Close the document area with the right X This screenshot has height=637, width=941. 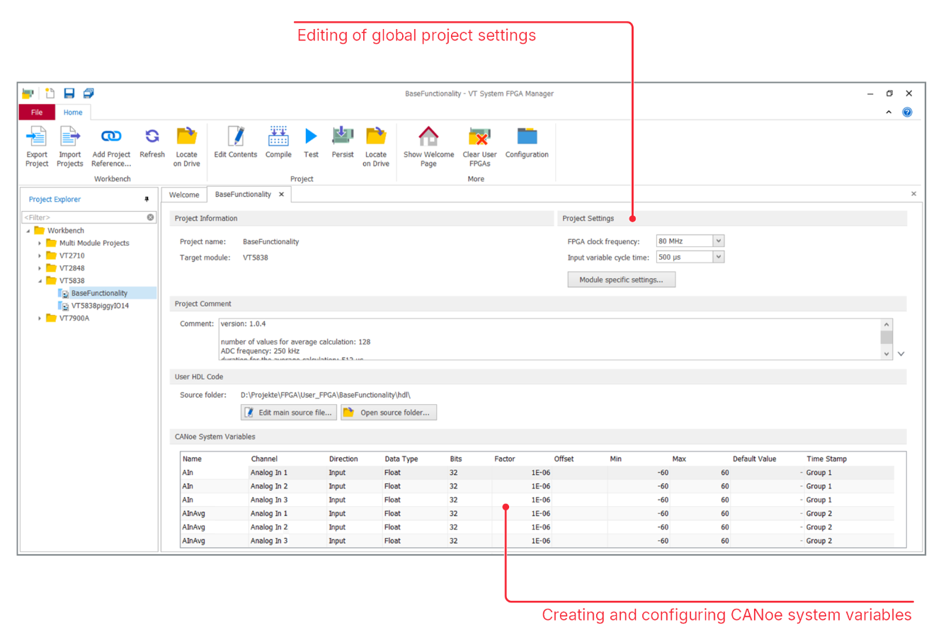[x=913, y=193]
